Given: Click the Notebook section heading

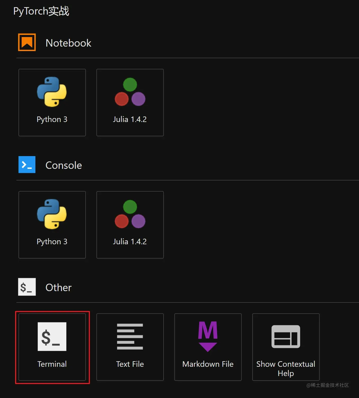Looking at the screenshot, I should [x=68, y=43].
